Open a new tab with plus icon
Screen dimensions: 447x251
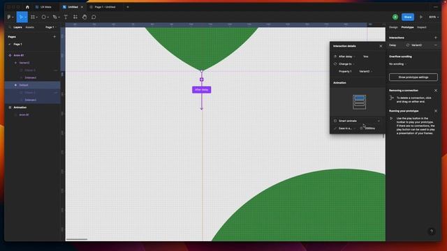pyautogui.click(x=128, y=7)
